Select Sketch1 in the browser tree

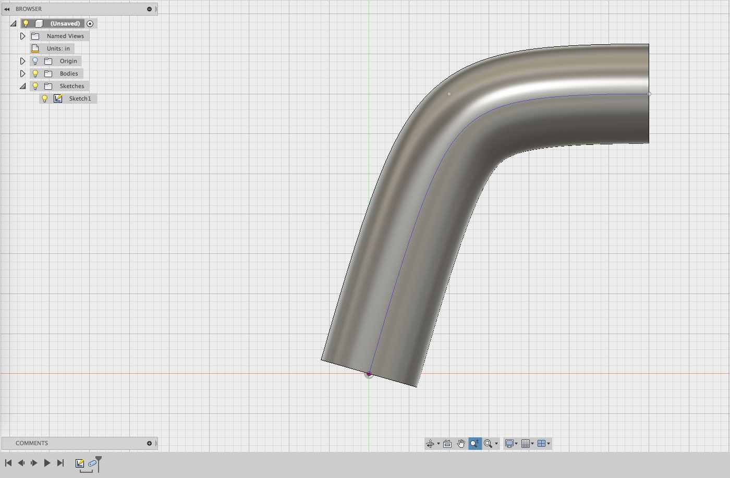pyautogui.click(x=80, y=99)
